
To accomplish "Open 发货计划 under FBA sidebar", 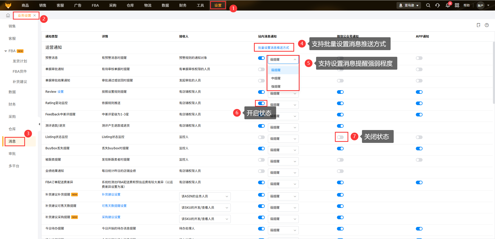I will [x=20, y=61].
